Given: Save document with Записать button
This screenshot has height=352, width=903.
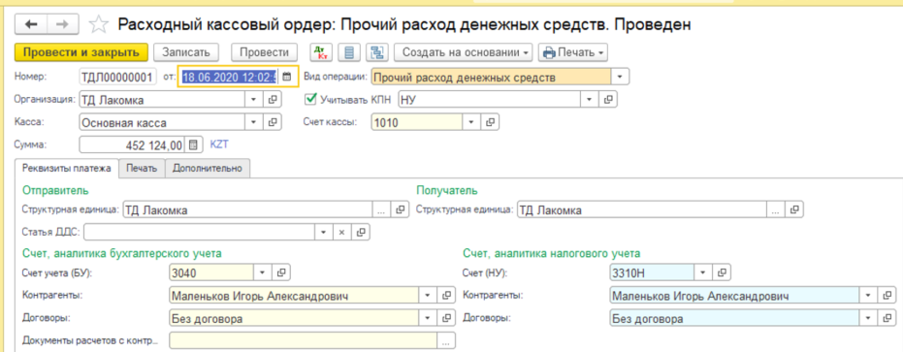Looking at the screenshot, I should pyautogui.click(x=186, y=52).
